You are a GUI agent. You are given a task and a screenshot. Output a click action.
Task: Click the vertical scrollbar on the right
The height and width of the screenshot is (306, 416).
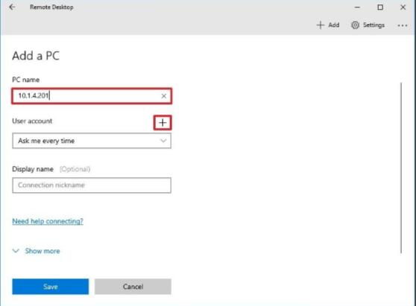(401, 168)
